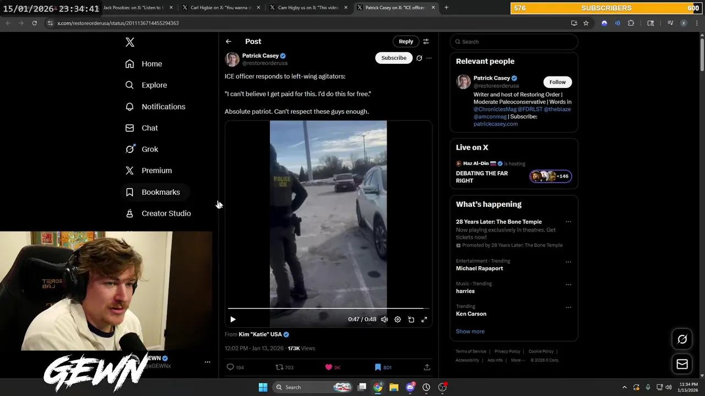Screen dimensions: 705x396
Task: Click the X search field
Action: (x=514, y=42)
